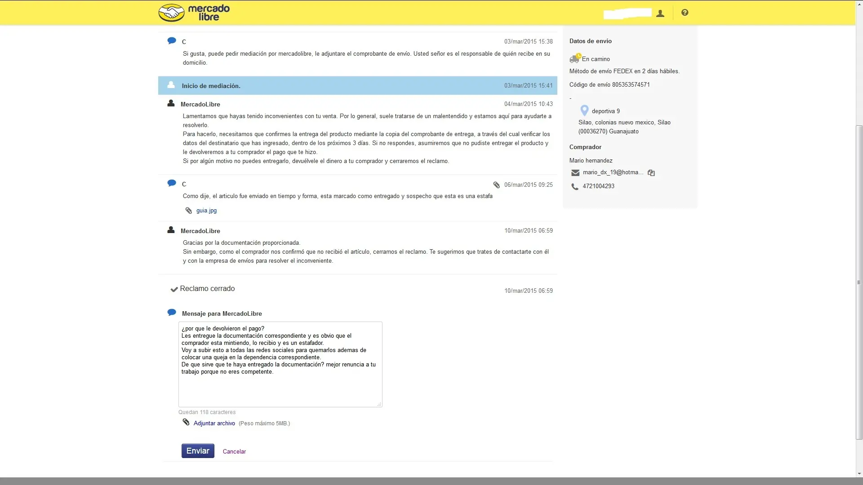Open the guia.jpg attachment link
The width and height of the screenshot is (863, 485).
coord(206,211)
